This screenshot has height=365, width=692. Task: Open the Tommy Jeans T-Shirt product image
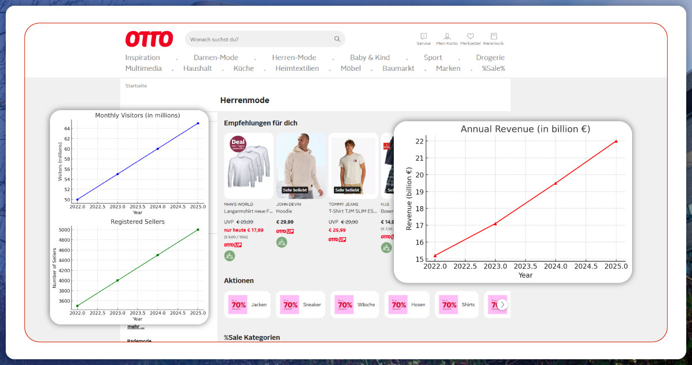pos(353,165)
